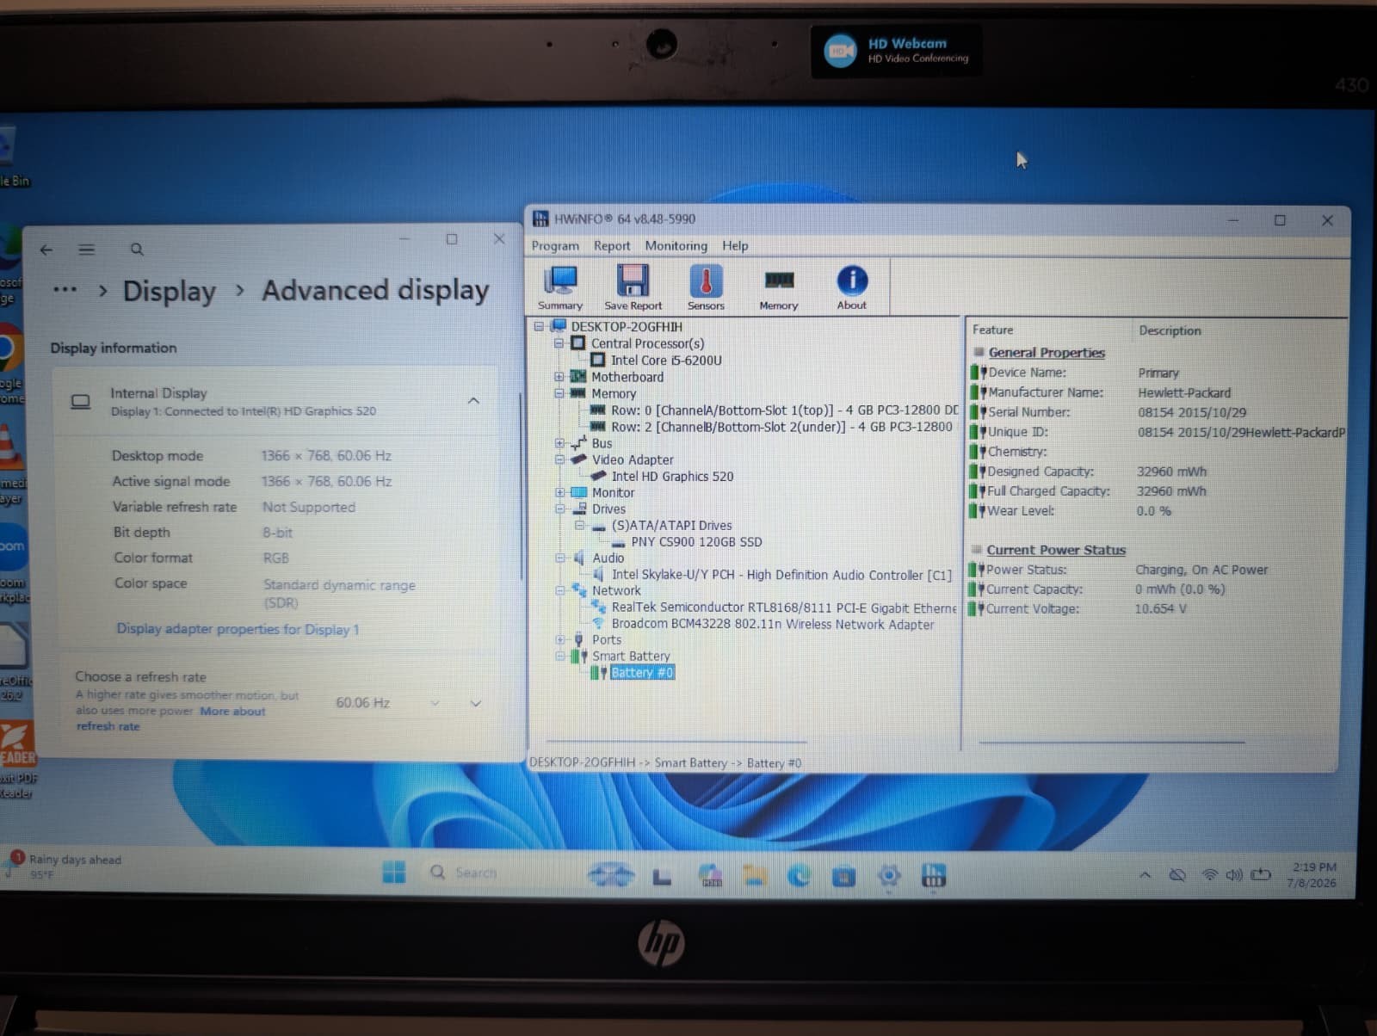
Task: Open the Settings hamburger navigation menu
Action: point(86,250)
